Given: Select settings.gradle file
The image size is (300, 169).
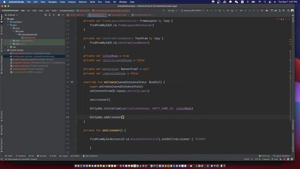Looking at the screenshot, I should pos(27,69).
